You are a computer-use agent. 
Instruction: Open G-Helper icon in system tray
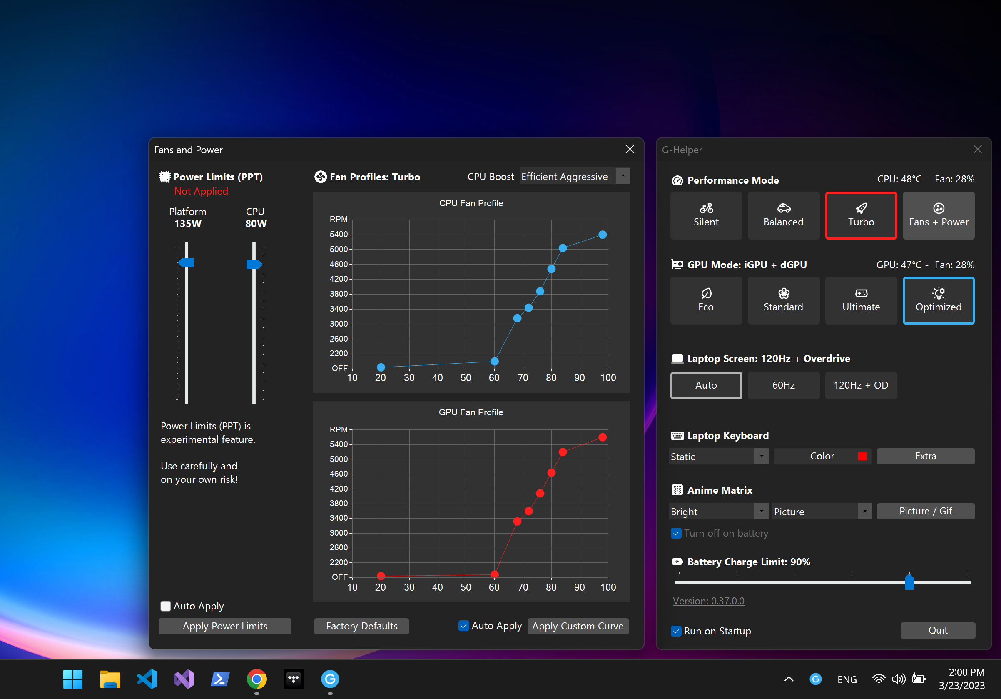(x=815, y=679)
